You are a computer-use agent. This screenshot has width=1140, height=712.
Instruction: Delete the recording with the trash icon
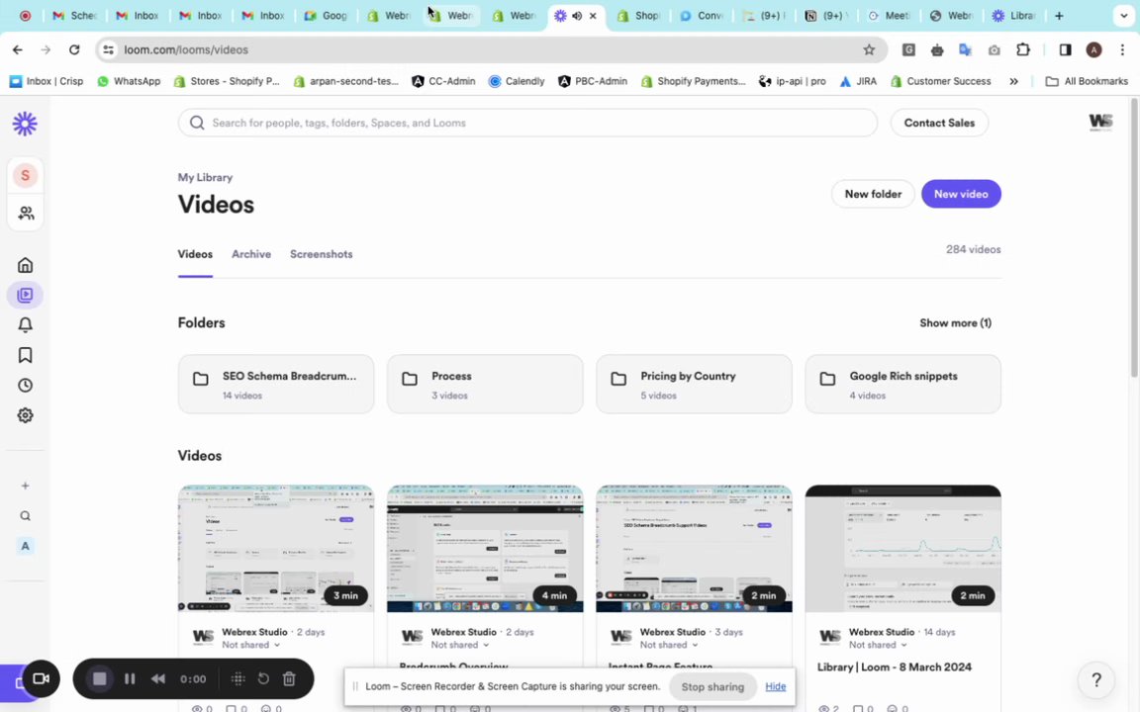[289, 678]
